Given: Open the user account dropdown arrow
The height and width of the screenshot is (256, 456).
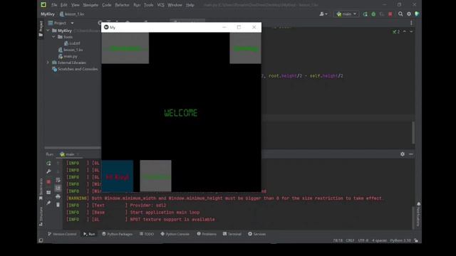Looking at the screenshot, I should click(326, 14).
